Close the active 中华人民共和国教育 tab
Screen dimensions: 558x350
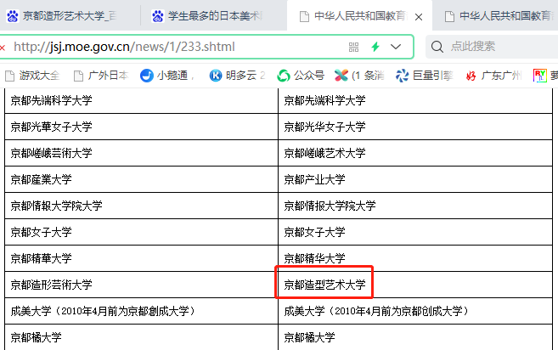[419, 17]
